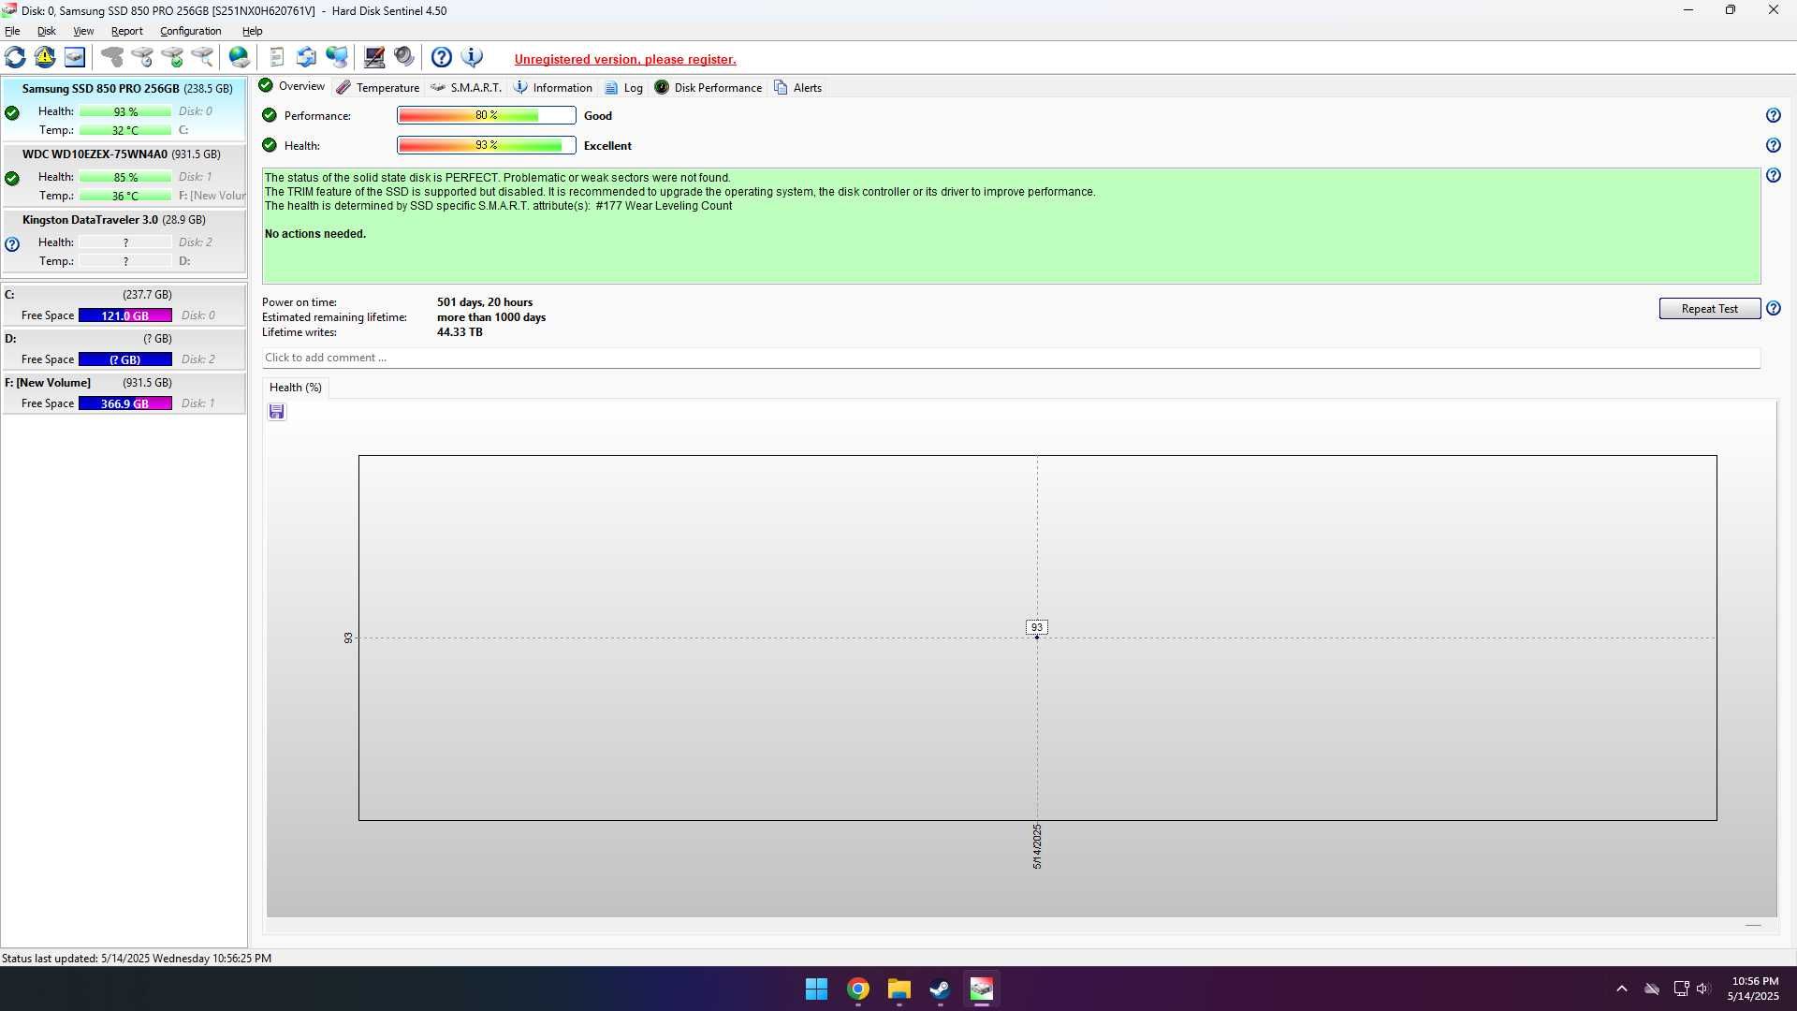The width and height of the screenshot is (1797, 1011).
Task: Click the monitor configuration toolbar icon
Action: [x=374, y=58]
